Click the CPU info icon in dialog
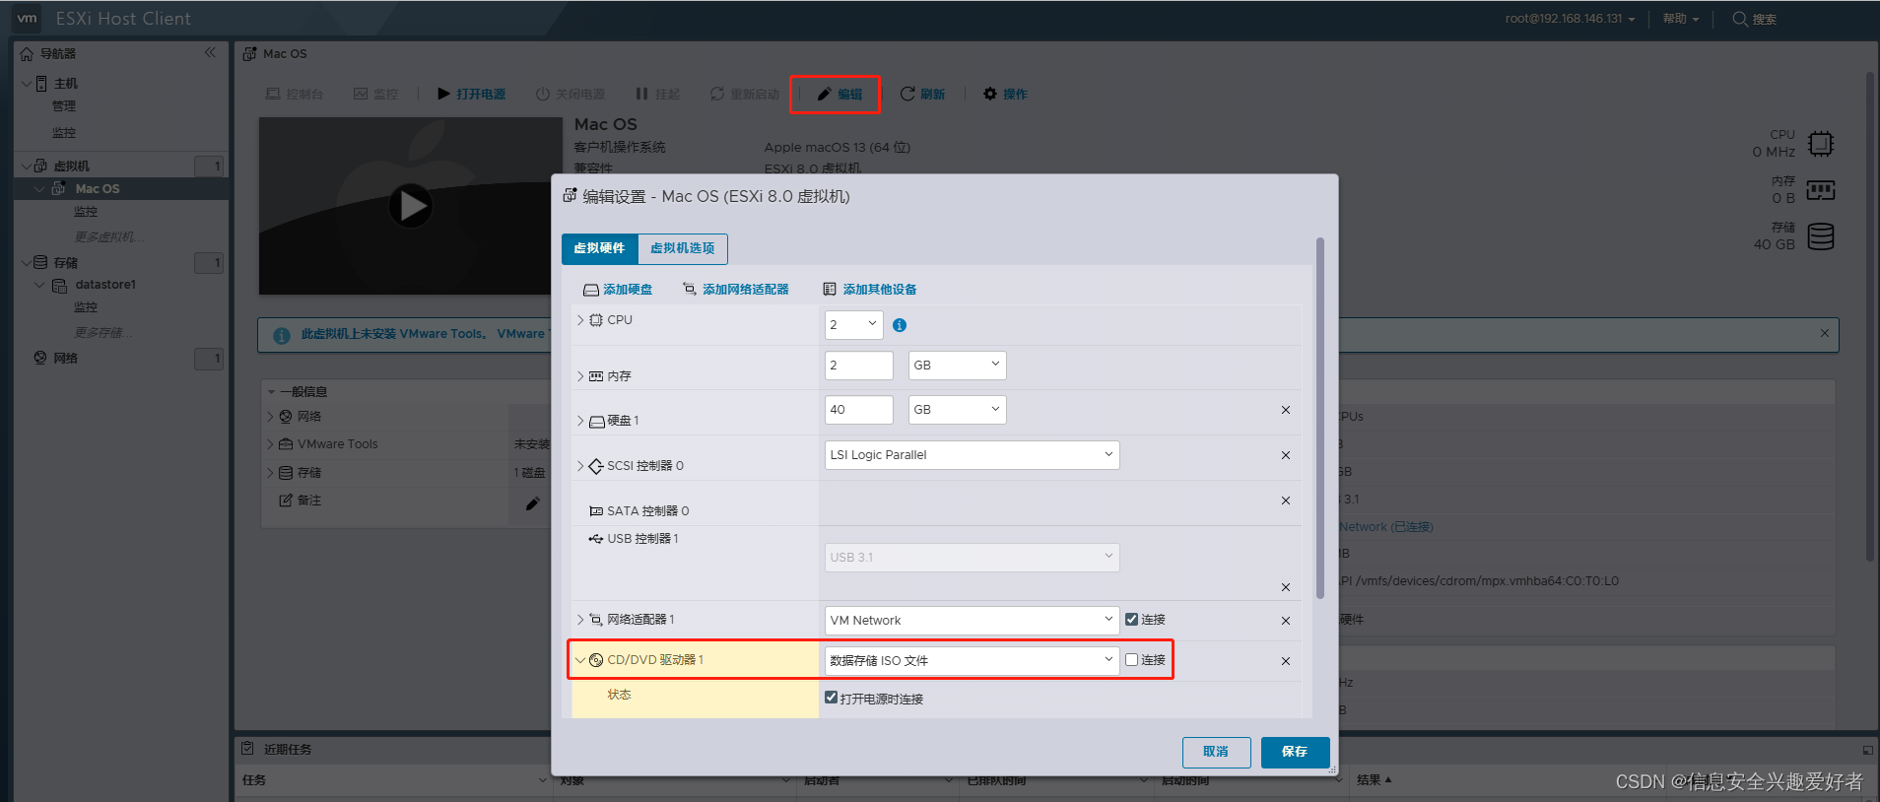1880x802 pixels. coord(900,325)
